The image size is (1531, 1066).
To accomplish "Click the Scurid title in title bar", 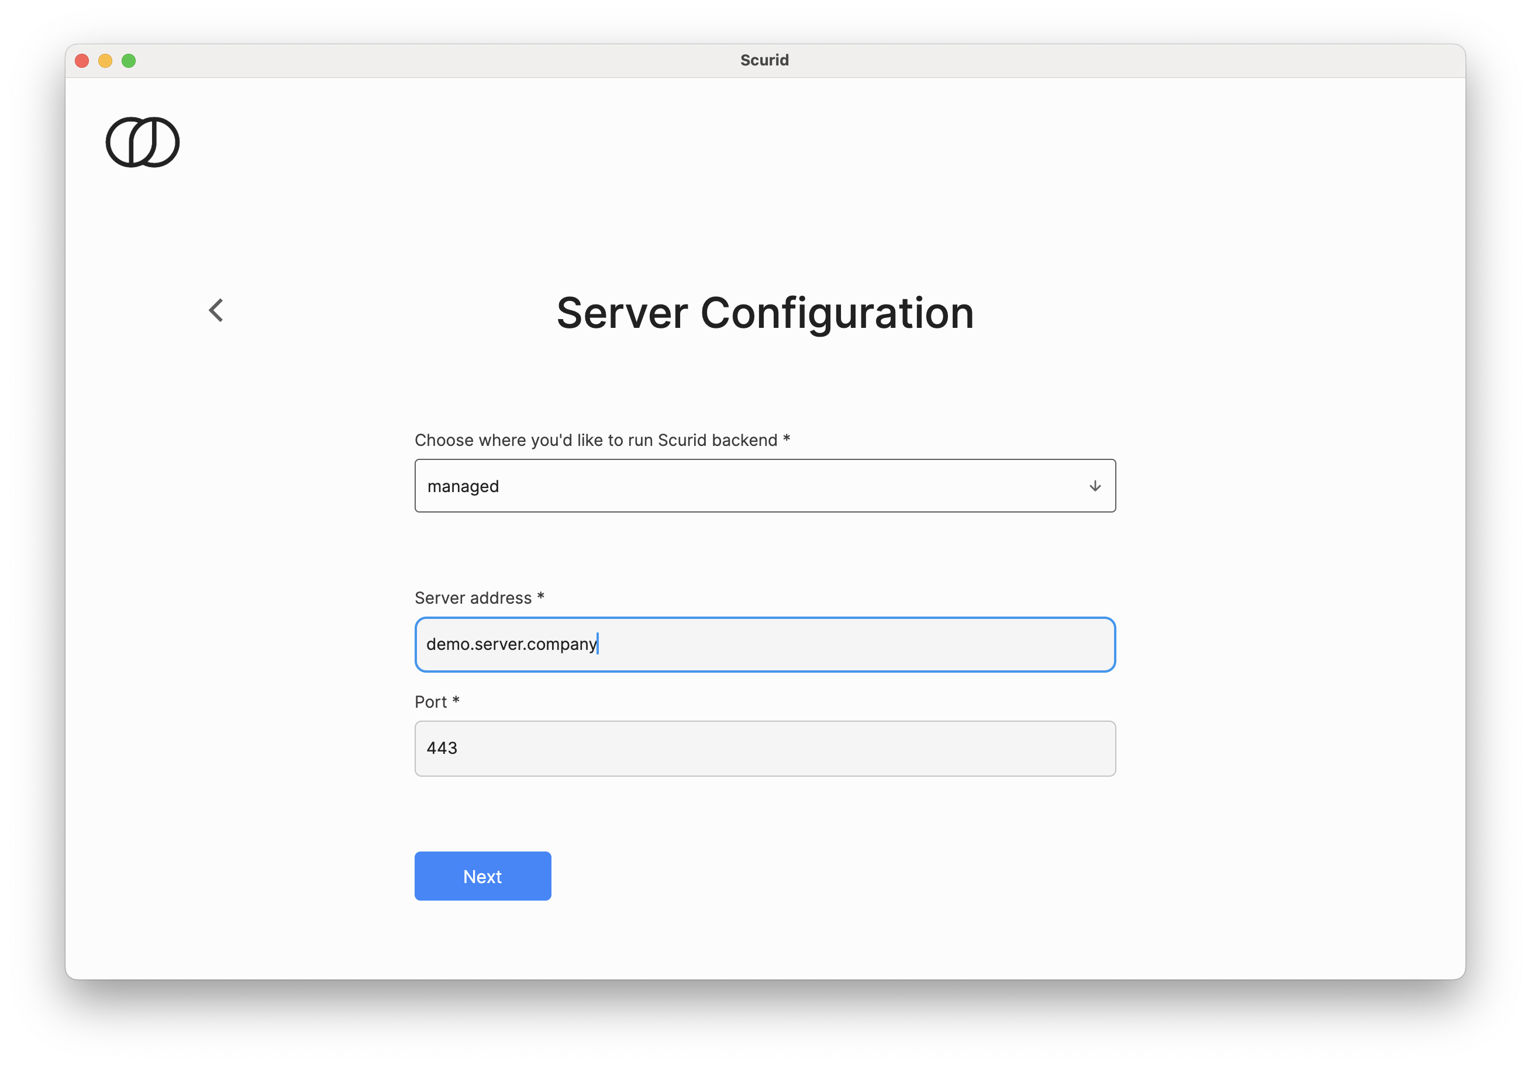I will 764,60.
